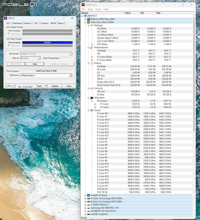Click the CT2000T700SSD3 drive icon
The width and height of the screenshot is (200, 220).
tap(88, 205)
